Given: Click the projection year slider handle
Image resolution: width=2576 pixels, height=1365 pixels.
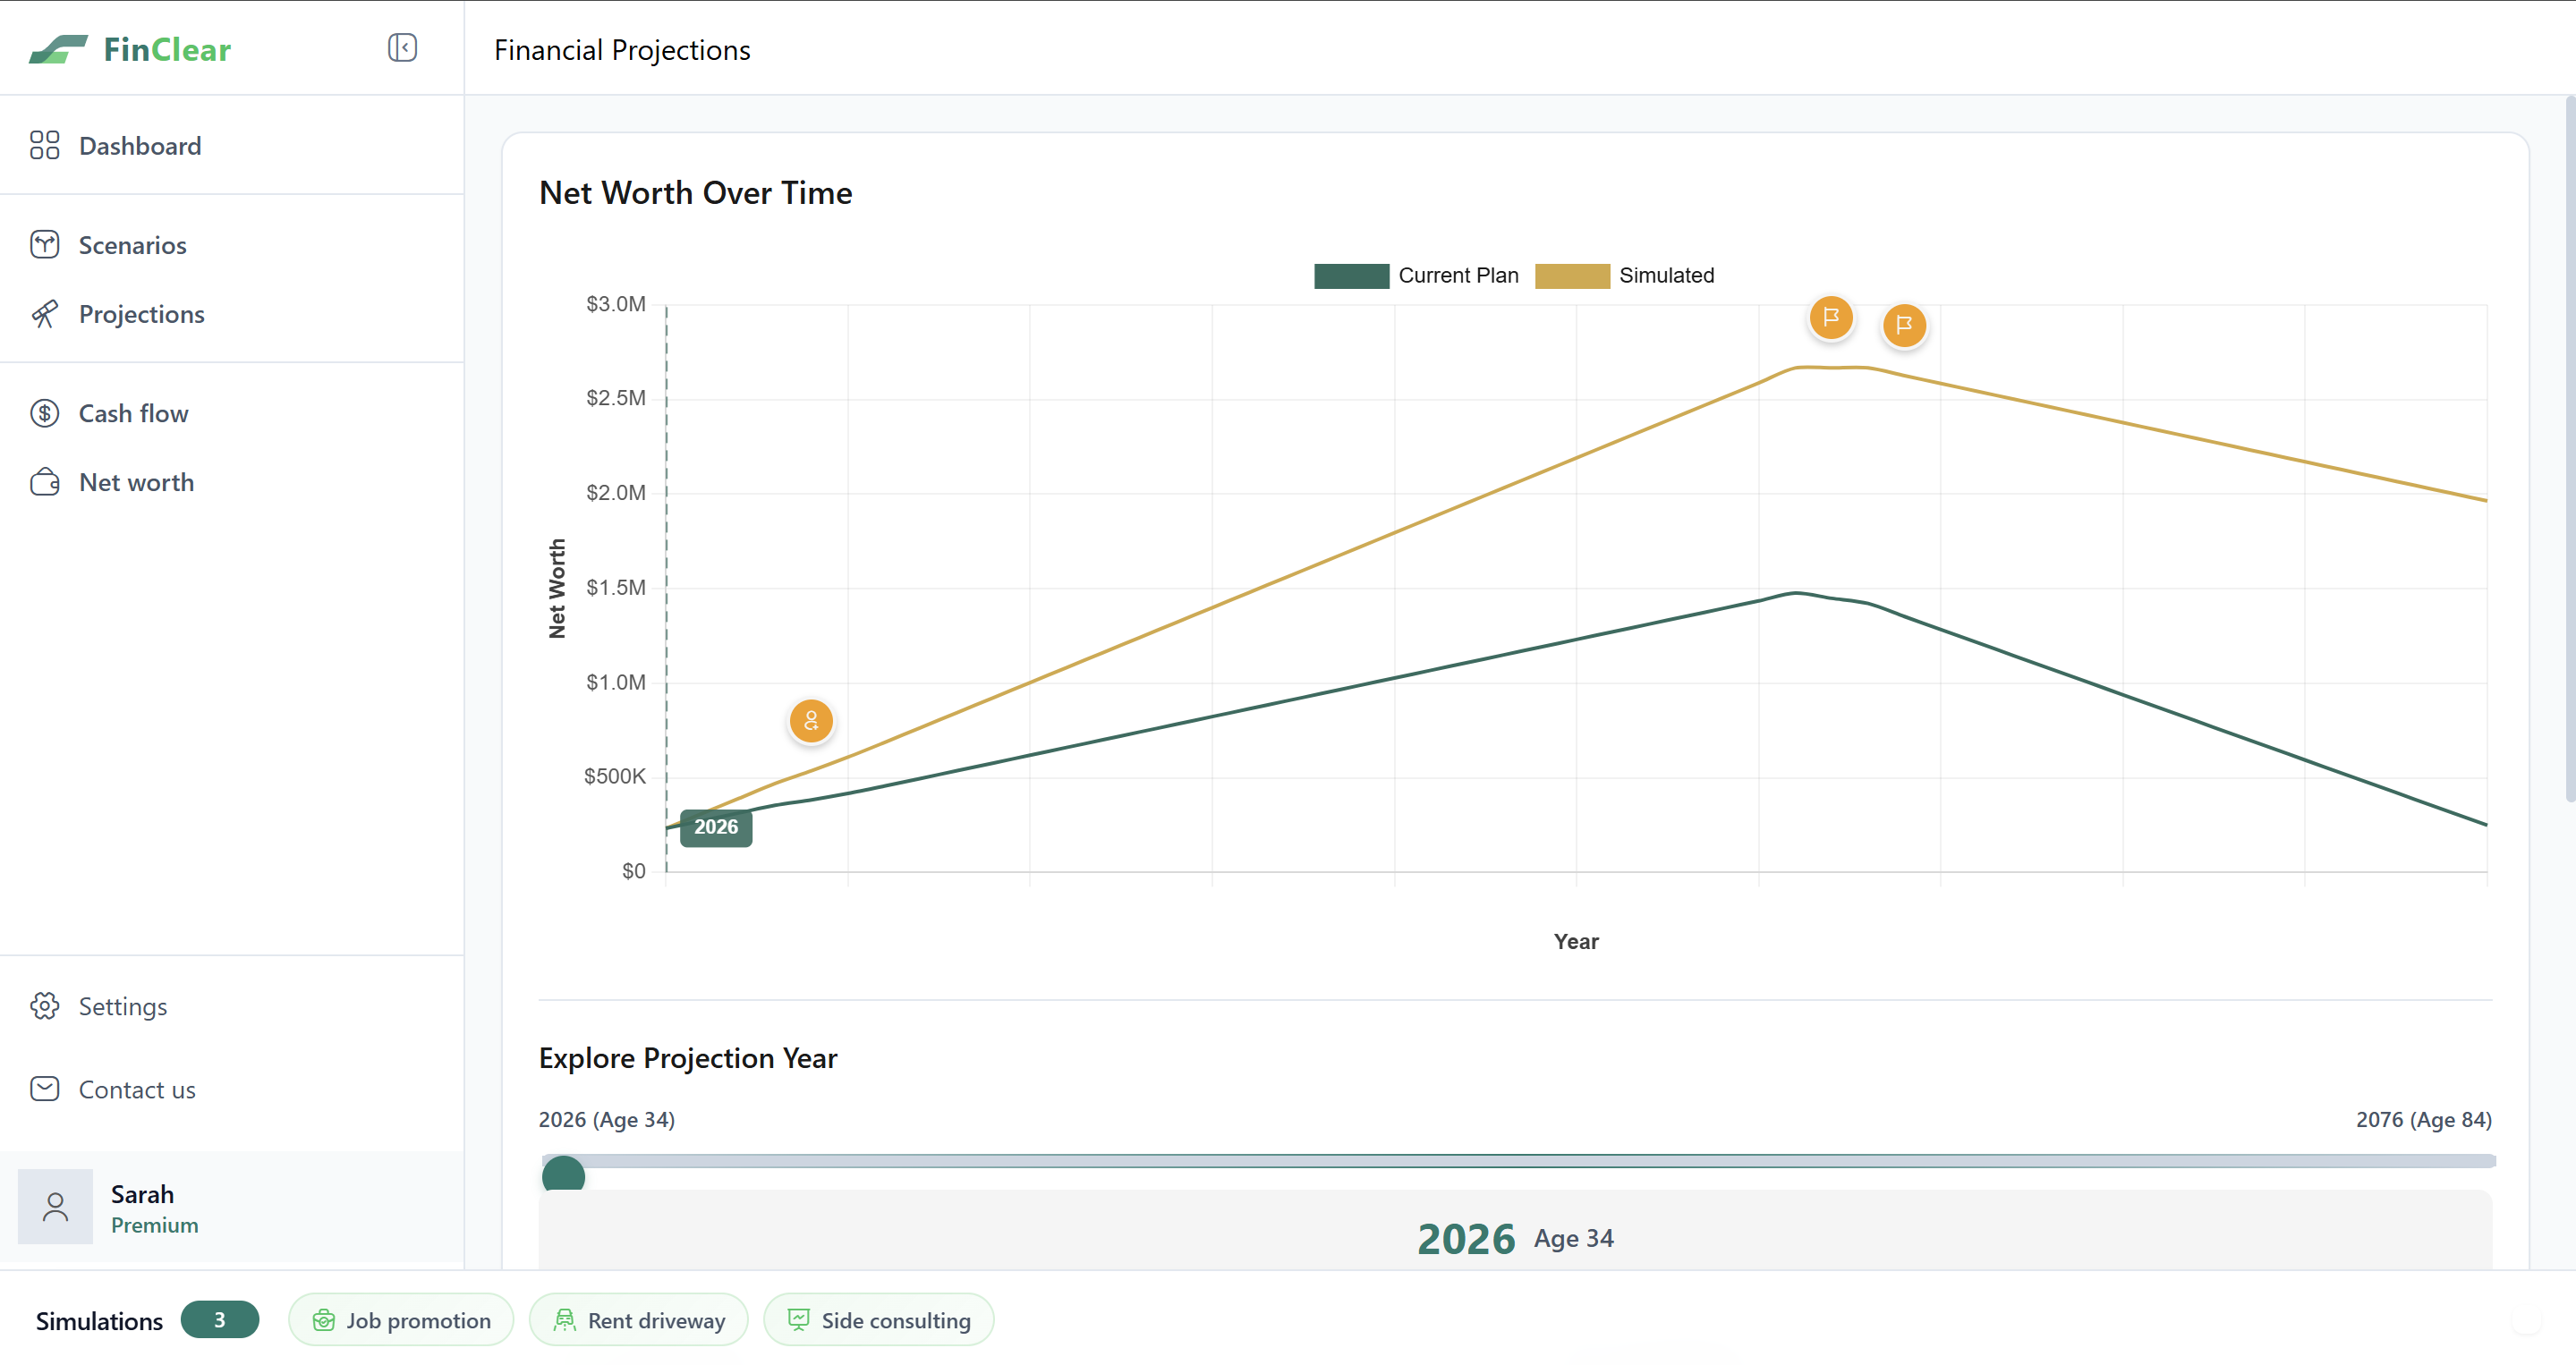Looking at the screenshot, I should tap(563, 1175).
